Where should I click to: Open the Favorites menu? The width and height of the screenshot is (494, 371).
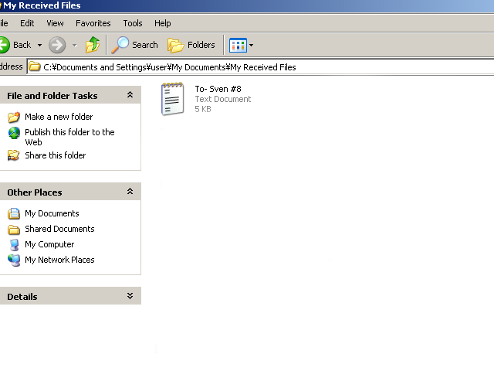(x=93, y=23)
